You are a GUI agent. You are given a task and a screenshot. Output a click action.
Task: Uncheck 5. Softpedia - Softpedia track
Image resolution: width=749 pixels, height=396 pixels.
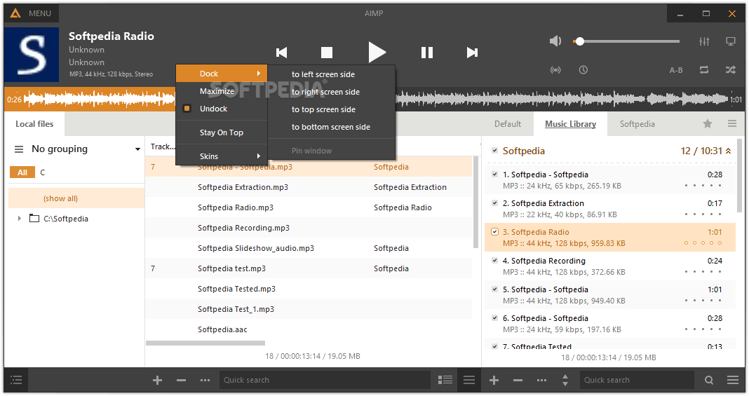click(494, 289)
